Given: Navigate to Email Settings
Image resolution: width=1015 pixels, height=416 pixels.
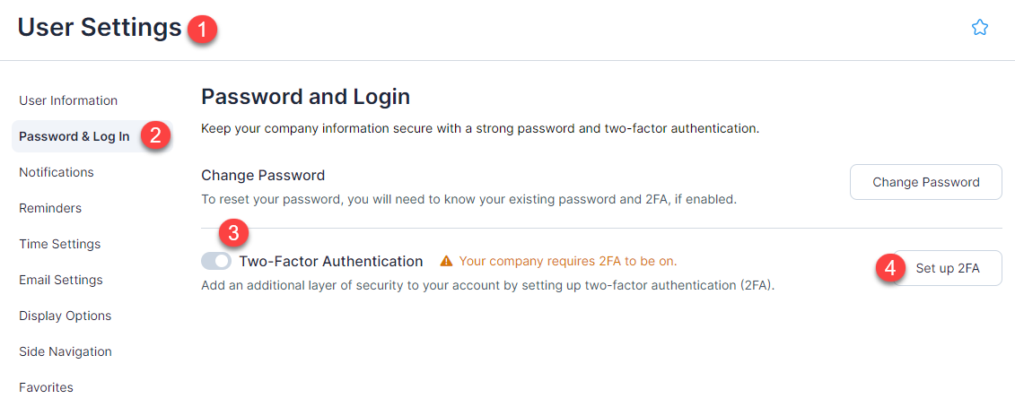Looking at the screenshot, I should [x=61, y=280].
